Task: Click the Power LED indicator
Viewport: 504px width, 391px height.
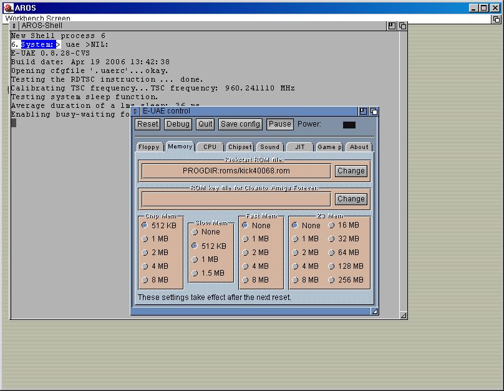Action: point(349,125)
